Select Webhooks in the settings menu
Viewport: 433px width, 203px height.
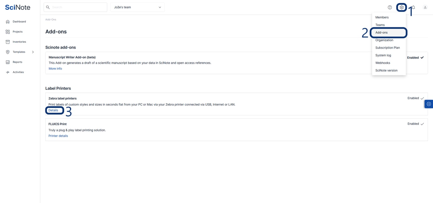[x=383, y=63]
